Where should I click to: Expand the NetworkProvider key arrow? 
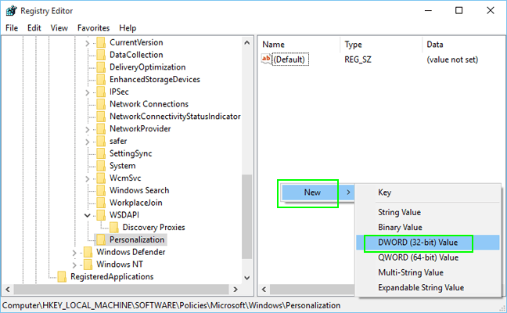tap(88, 128)
